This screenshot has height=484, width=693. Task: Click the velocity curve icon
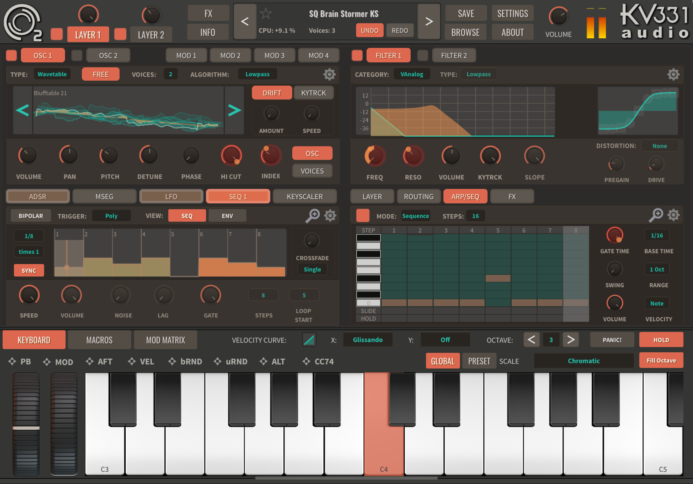309,340
